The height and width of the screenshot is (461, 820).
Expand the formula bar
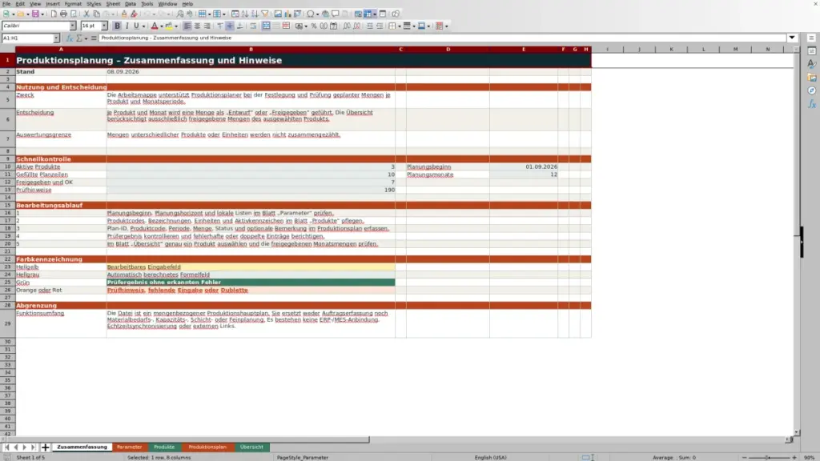pos(792,38)
